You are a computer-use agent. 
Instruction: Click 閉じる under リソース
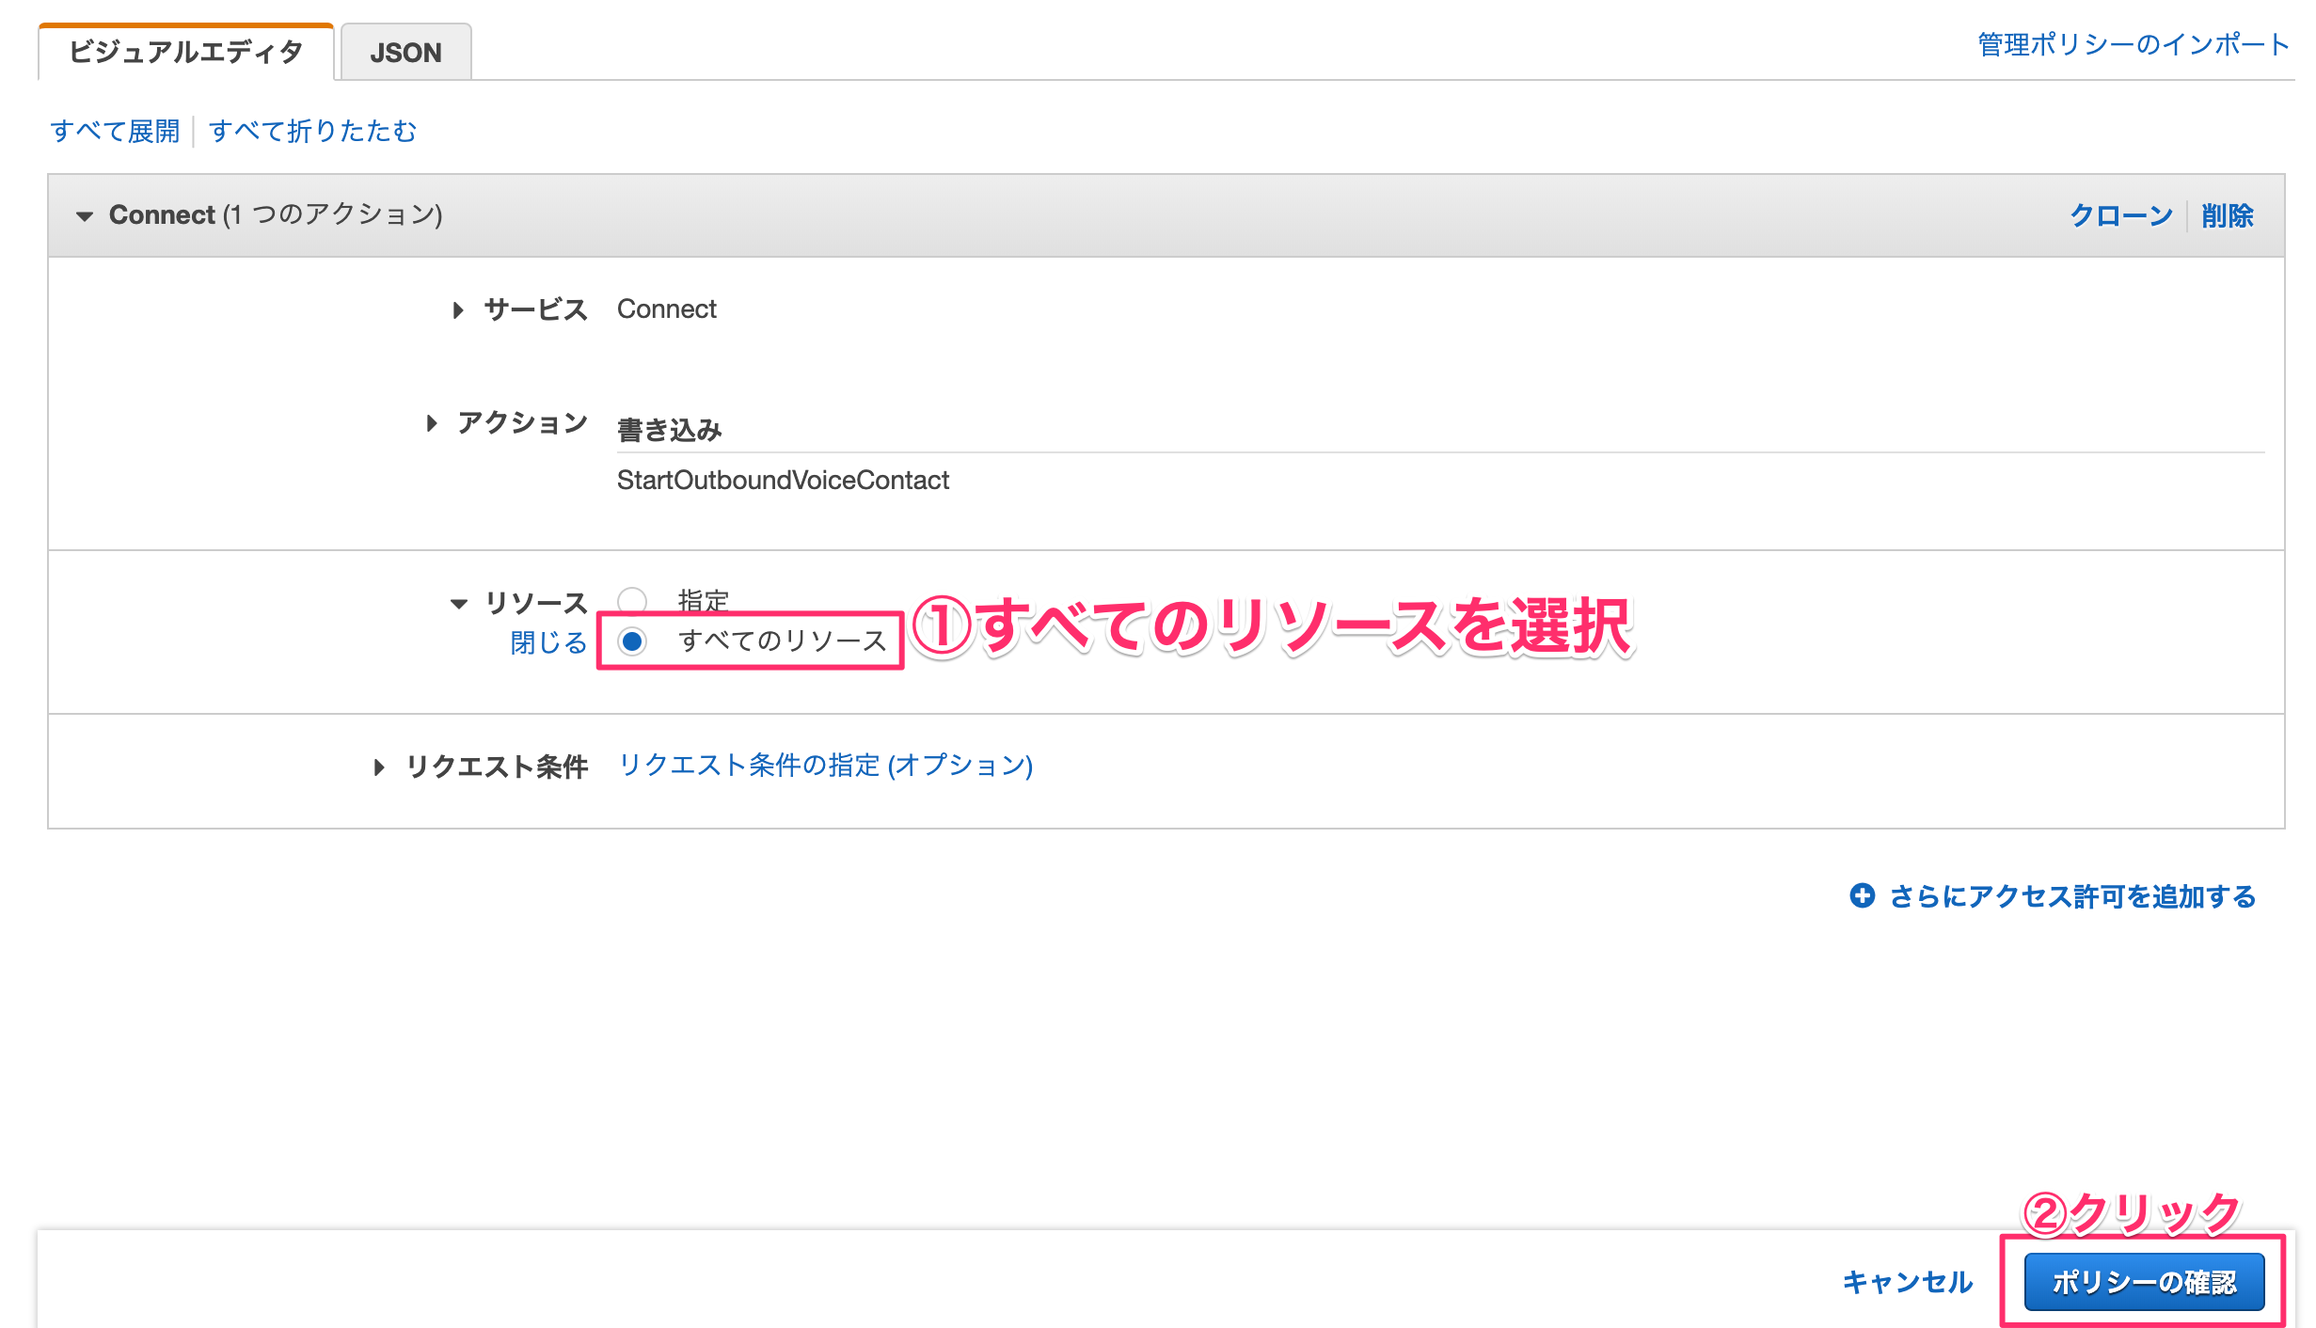(547, 642)
